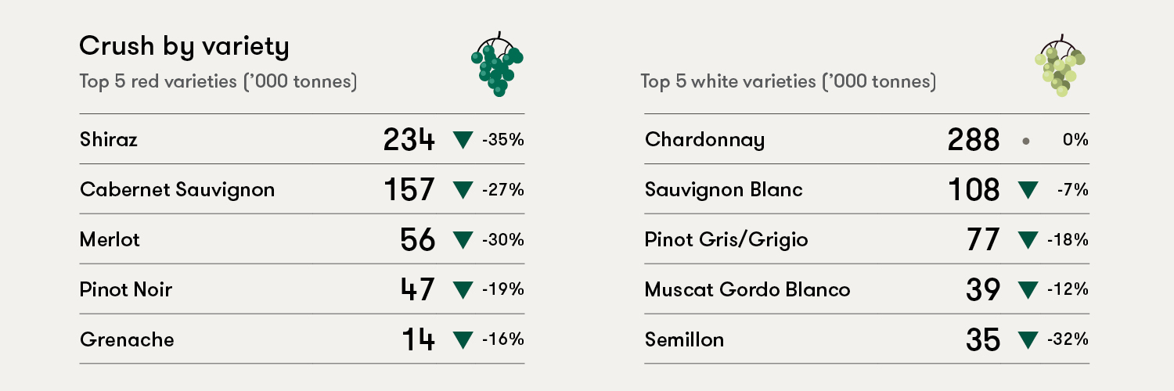
Task: Click the down arrow next to Shiraz
Action: pyautogui.click(x=463, y=141)
